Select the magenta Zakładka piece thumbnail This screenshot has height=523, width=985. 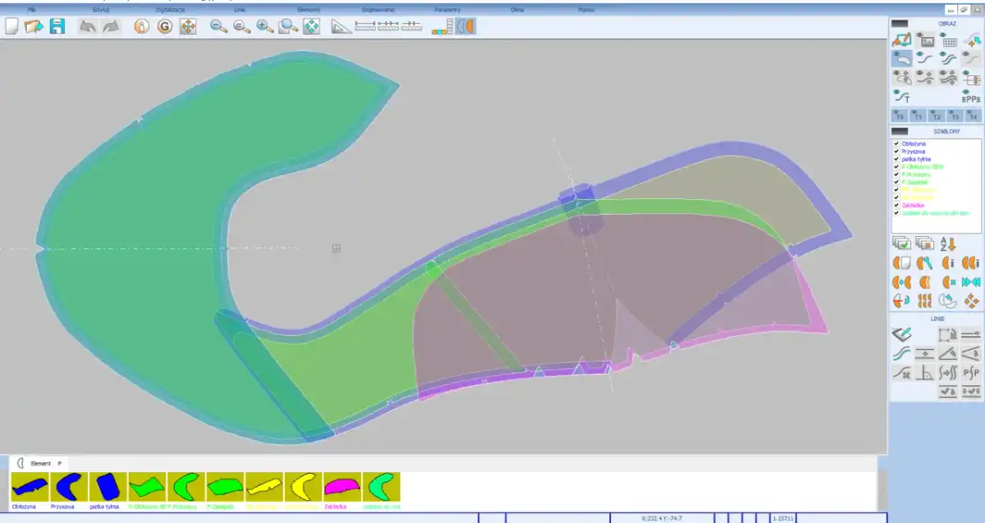coord(342,487)
